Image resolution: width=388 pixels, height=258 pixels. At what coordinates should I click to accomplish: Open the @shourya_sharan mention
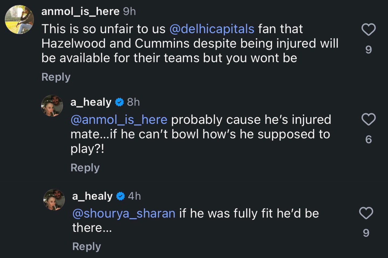click(x=124, y=214)
